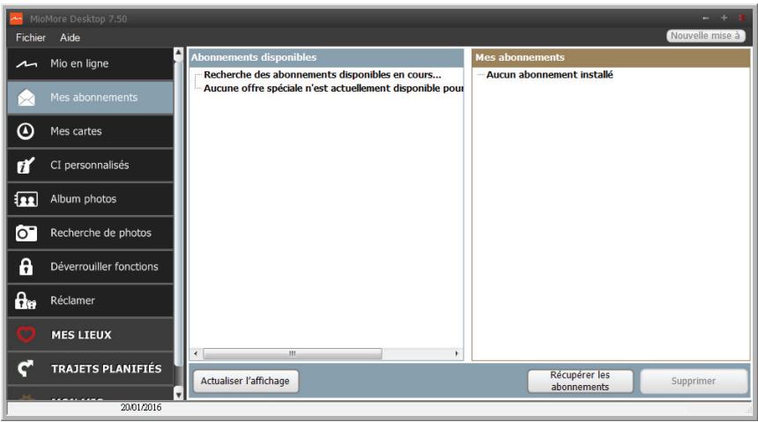The height and width of the screenshot is (422, 758).
Task: Click Récupérer les abonnements button
Action: (580, 381)
